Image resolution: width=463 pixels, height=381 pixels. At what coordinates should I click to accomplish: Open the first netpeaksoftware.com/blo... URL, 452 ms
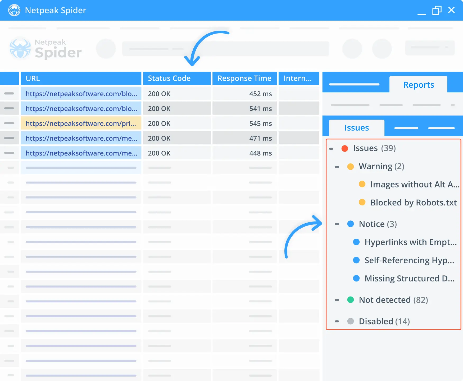tap(81, 94)
